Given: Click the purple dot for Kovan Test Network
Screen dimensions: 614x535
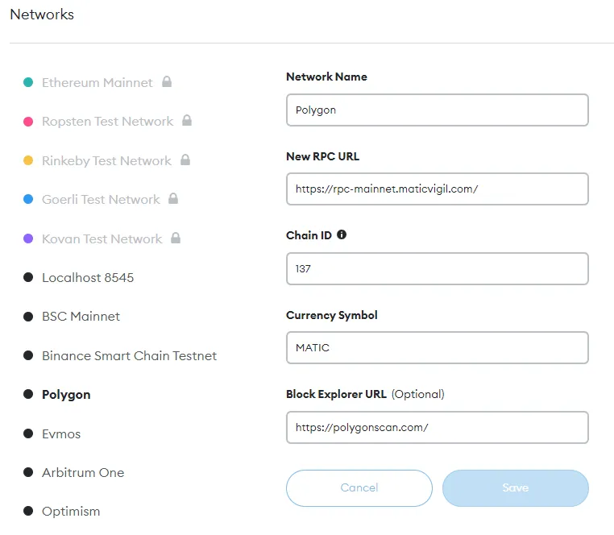Looking at the screenshot, I should pyautogui.click(x=28, y=238).
